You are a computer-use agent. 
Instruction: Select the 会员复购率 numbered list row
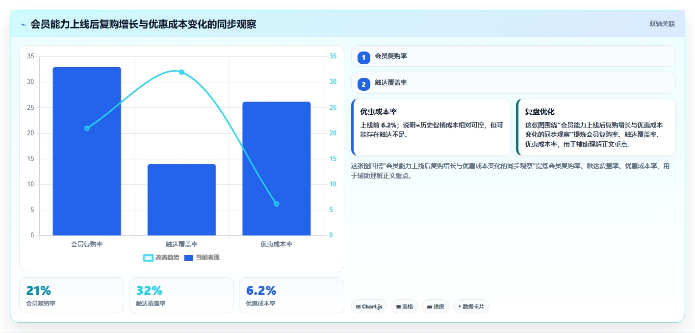coord(514,56)
